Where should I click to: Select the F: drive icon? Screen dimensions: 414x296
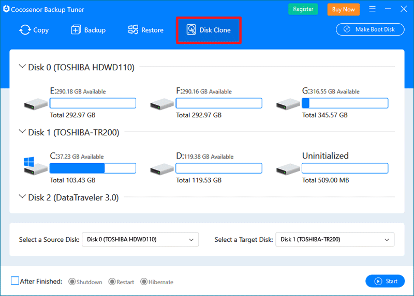point(162,104)
